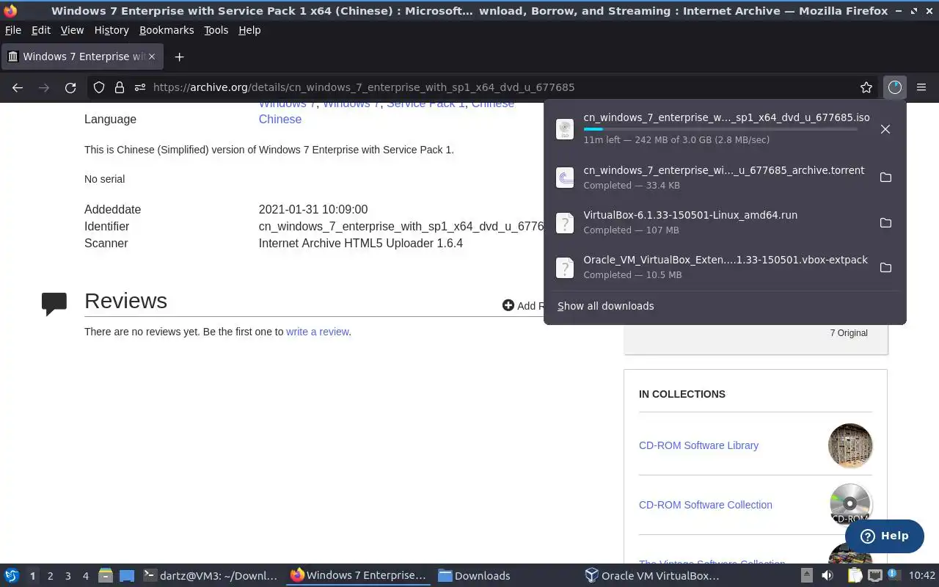Reload the current page
Image resolution: width=939 pixels, height=587 pixels.
[70, 87]
